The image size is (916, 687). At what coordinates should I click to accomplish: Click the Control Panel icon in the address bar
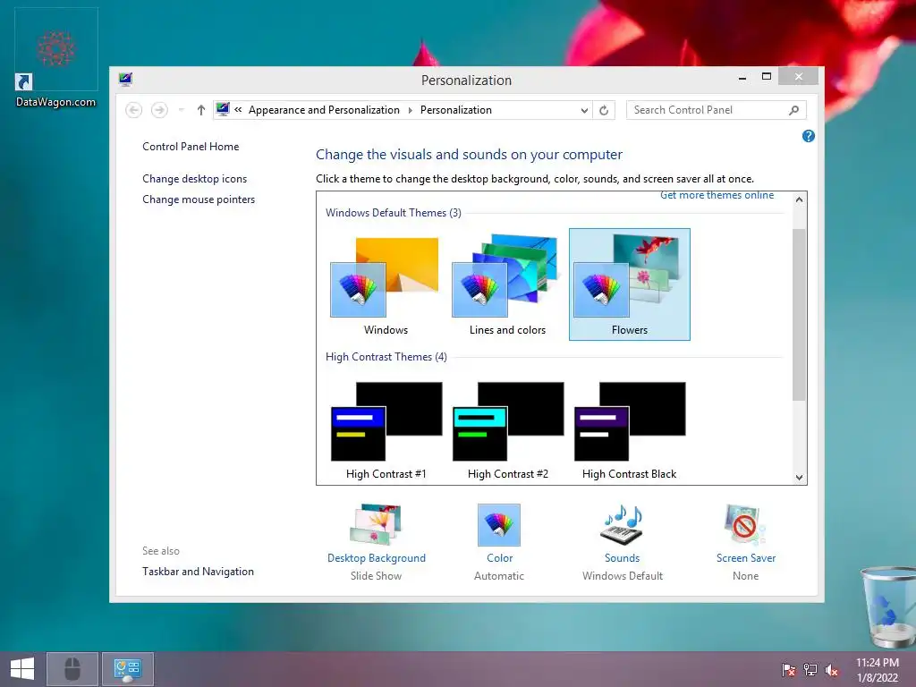[223, 109]
